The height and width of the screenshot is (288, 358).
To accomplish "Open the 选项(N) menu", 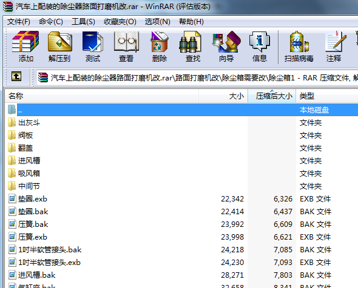I will coord(158,22).
